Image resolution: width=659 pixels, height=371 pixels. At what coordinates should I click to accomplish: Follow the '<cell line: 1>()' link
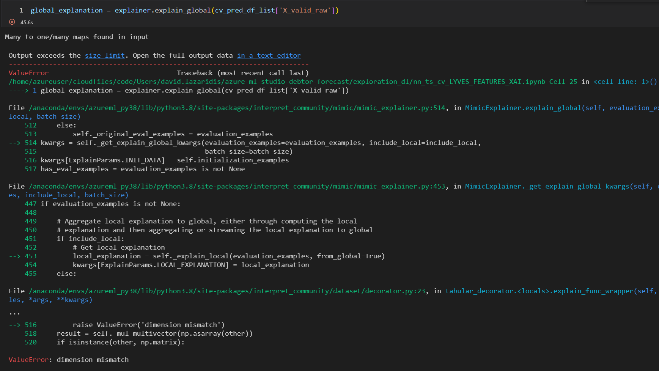click(625, 82)
